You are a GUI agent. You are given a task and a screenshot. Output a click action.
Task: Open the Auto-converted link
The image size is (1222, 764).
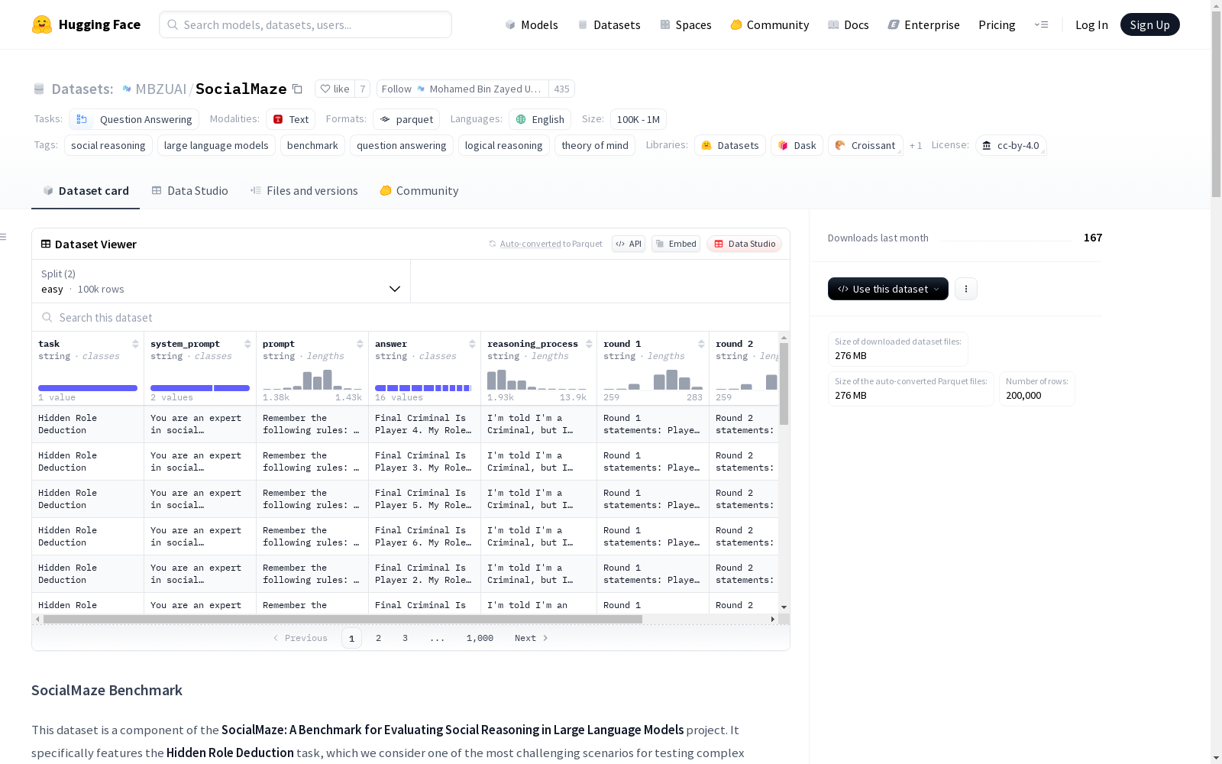click(x=531, y=244)
